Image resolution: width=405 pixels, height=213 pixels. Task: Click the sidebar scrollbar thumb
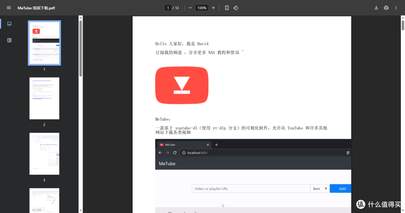(81, 48)
